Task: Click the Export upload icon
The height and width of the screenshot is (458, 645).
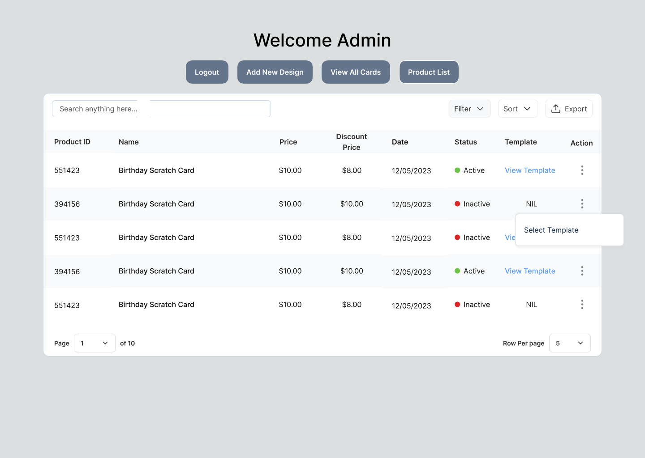Action: pyautogui.click(x=556, y=109)
